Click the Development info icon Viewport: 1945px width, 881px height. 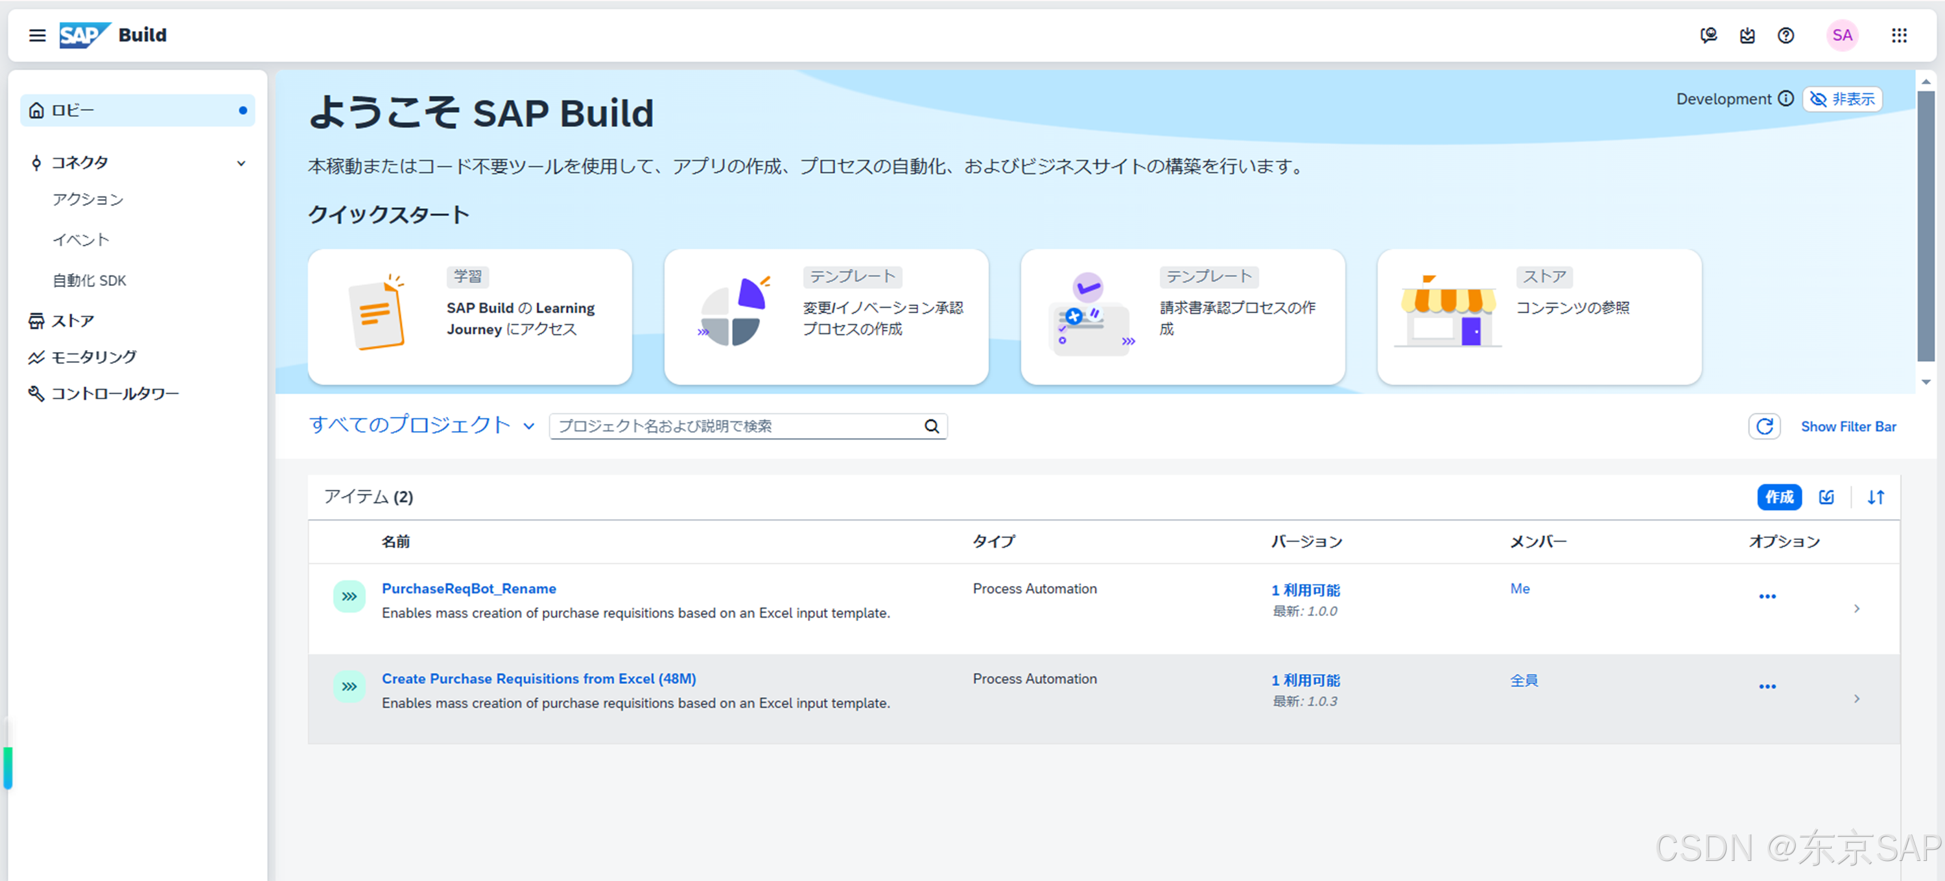(1786, 99)
